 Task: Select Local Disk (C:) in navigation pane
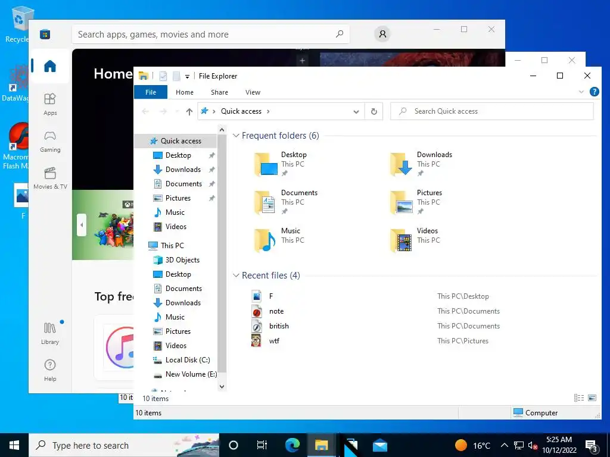(x=182, y=360)
